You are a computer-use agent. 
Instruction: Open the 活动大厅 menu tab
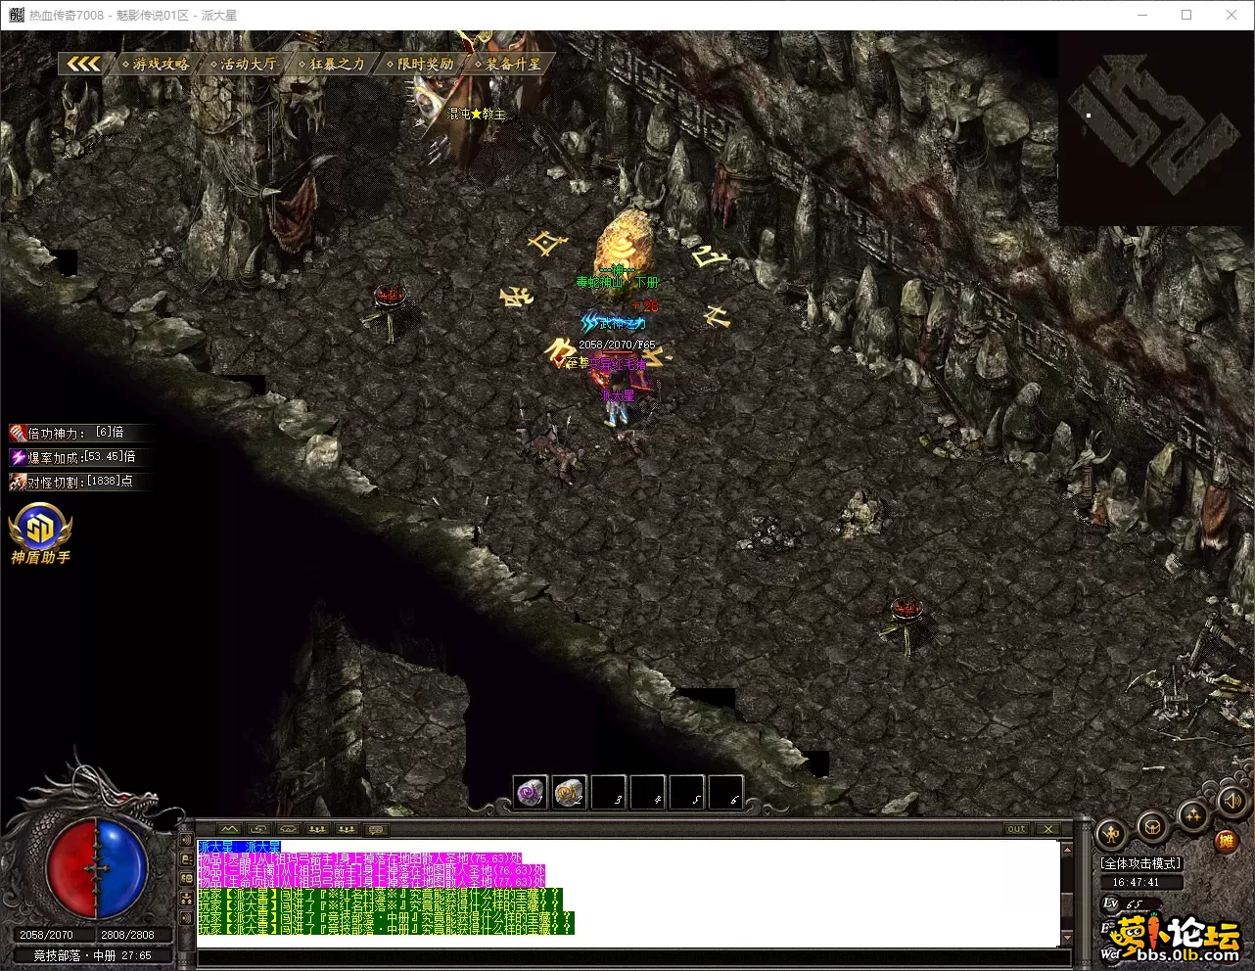tap(245, 64)
